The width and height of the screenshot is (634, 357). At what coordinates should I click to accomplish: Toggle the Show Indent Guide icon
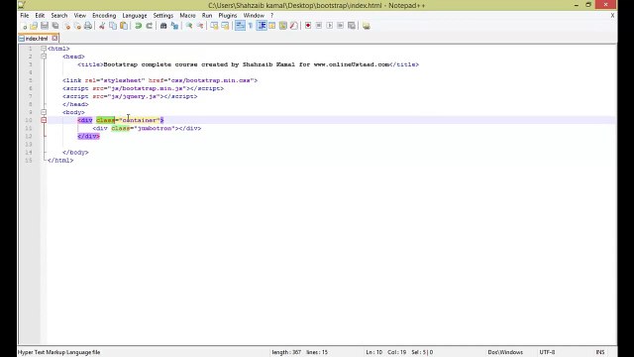[x=262, y=26]
